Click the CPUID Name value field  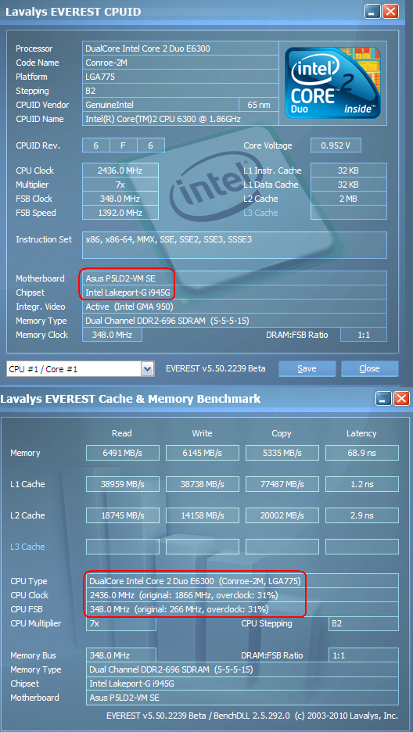(x=180, y=119)
